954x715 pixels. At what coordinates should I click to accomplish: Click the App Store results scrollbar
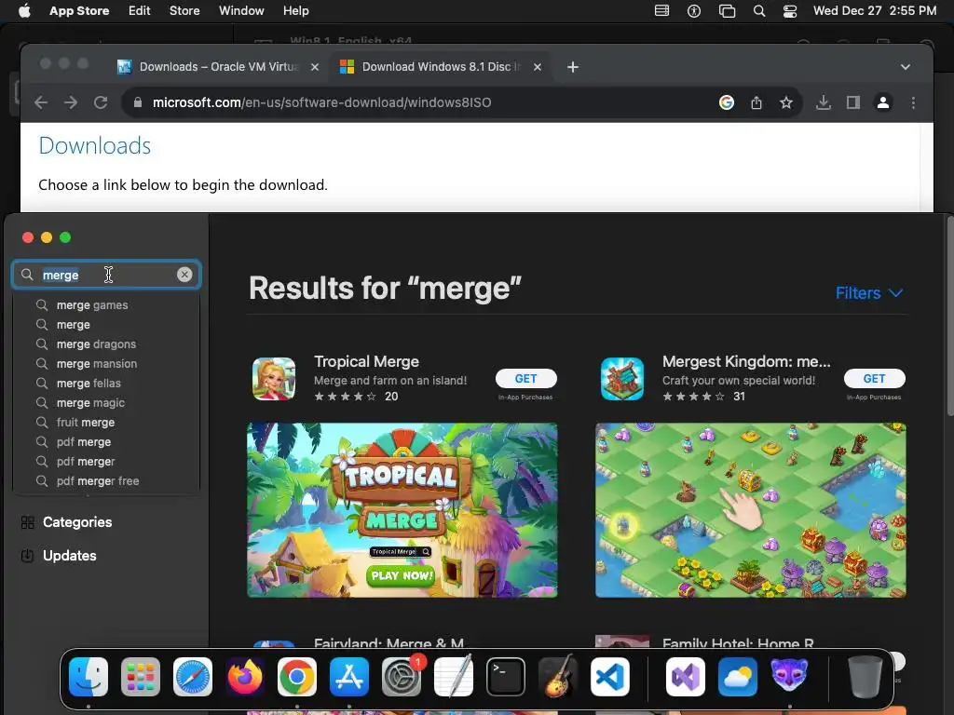949,317
